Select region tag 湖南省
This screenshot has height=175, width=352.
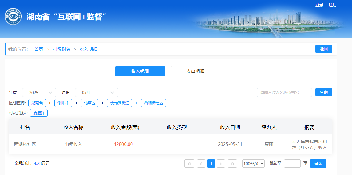[37, 103]
